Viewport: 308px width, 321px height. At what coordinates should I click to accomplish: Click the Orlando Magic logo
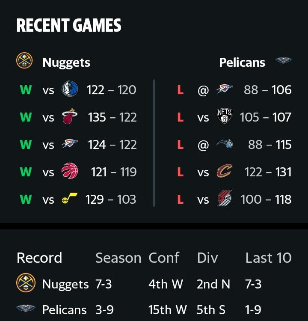[x=225, y=144]
